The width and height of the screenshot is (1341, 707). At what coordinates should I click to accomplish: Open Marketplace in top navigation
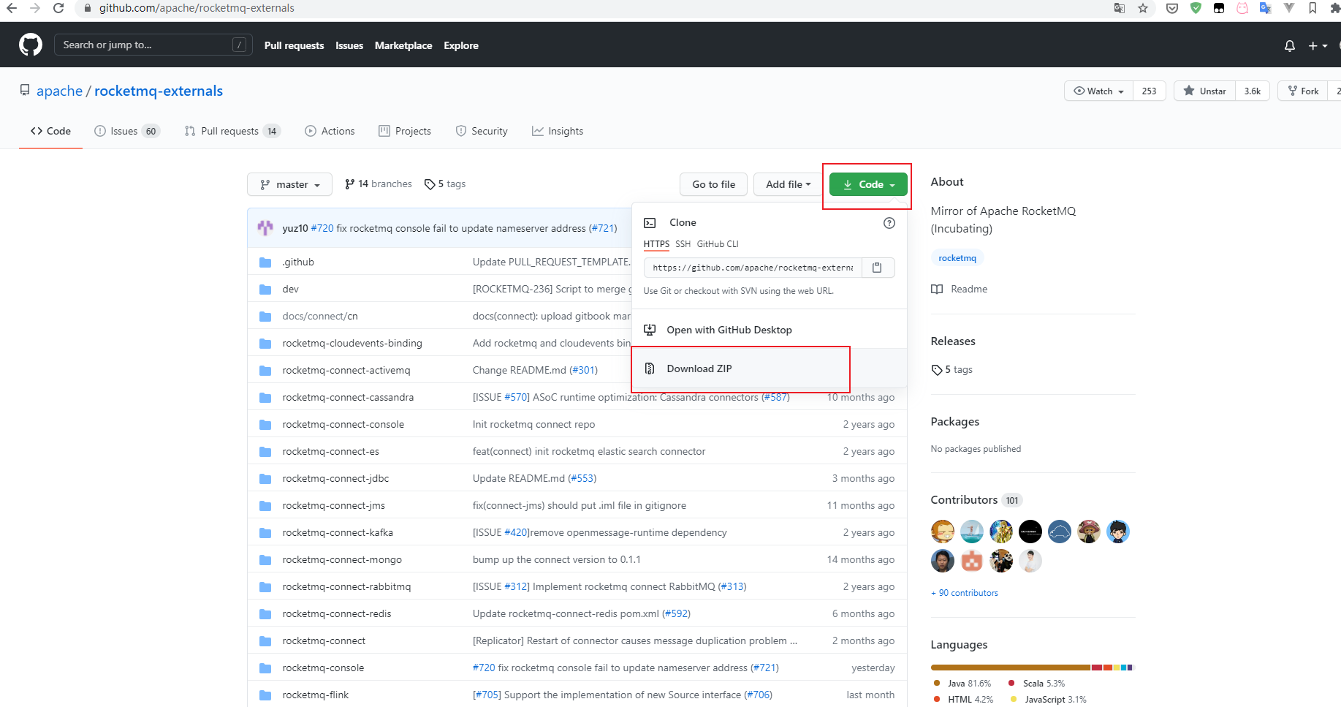pyautogui.click(x=403, y=45)
